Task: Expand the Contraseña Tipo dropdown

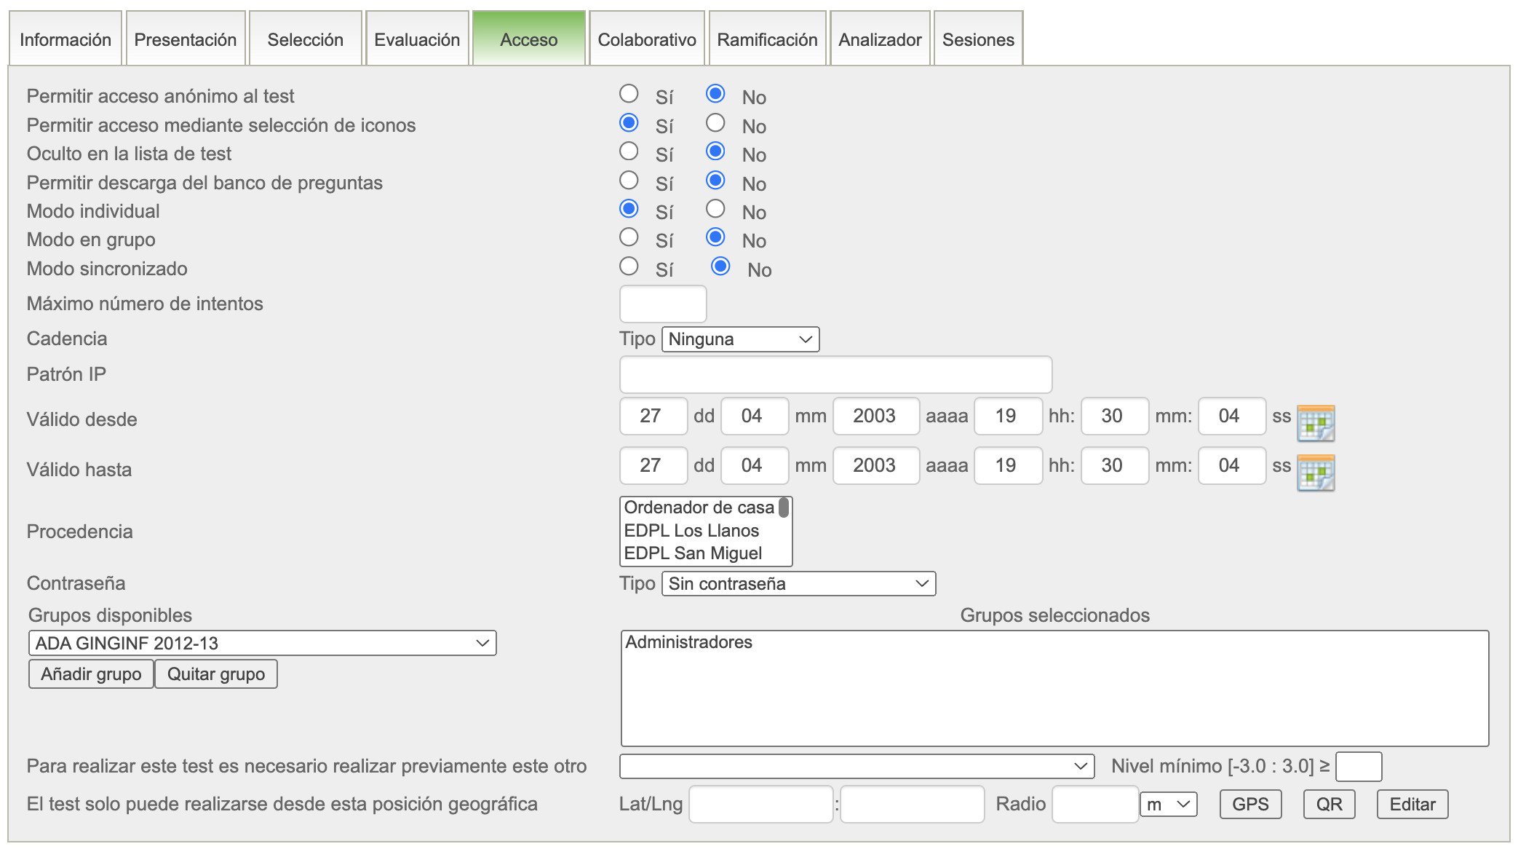Action: click(x=798, y=584)
